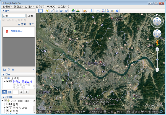Open the Record a Tour tool
The image size is (166, 115).
pyautogui.click(x=66, y=11)
